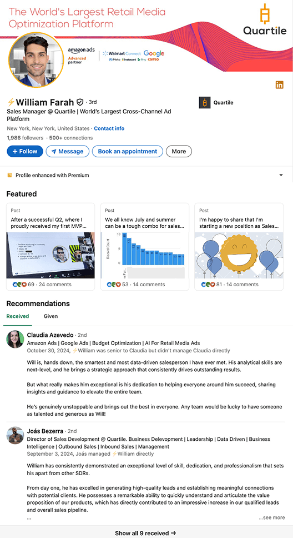Open the 24 comments link
Image resolution: width=293 pixels, height=538 pixels.
[x=54, y=285]
